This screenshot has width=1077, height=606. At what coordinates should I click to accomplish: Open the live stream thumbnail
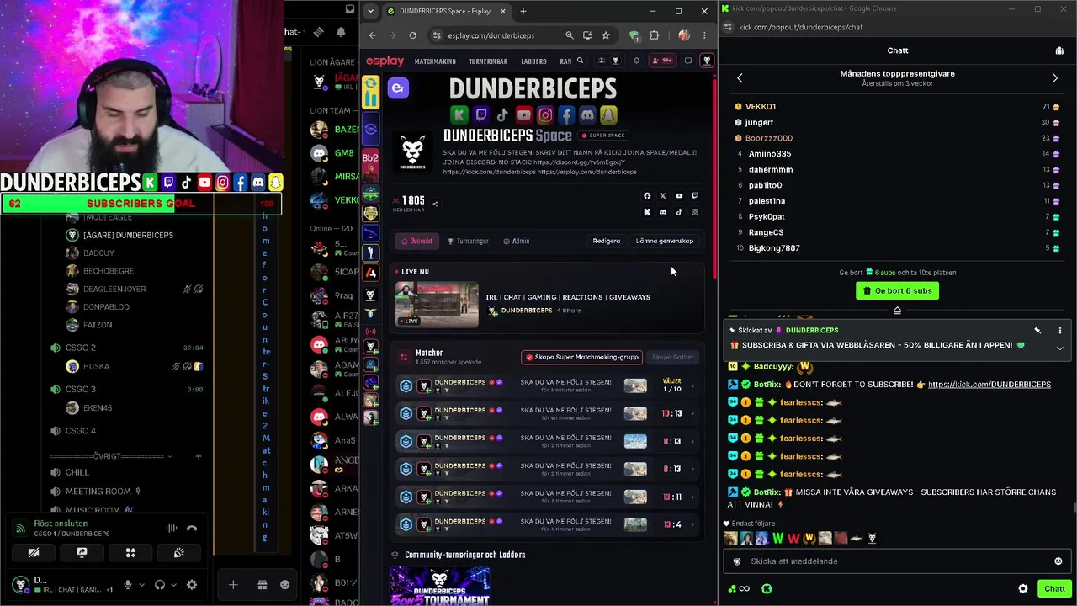tap(437, 304)
